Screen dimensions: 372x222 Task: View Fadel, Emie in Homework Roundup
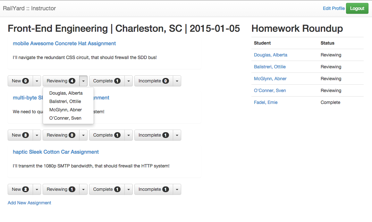click(x=266, y=102)
